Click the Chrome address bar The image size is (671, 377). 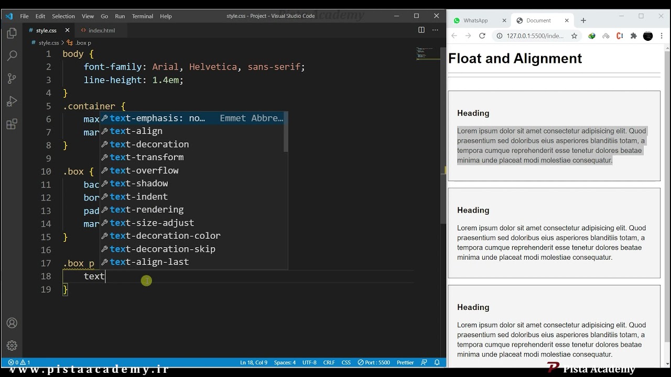tap(535, 36)
